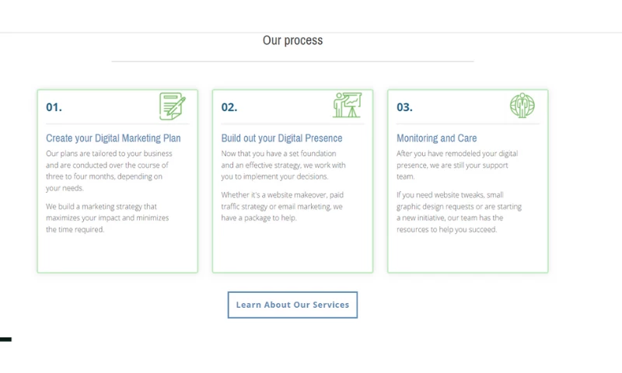622x373 pixels.
Task: Select the 03. step number
Action: (404, 107)
